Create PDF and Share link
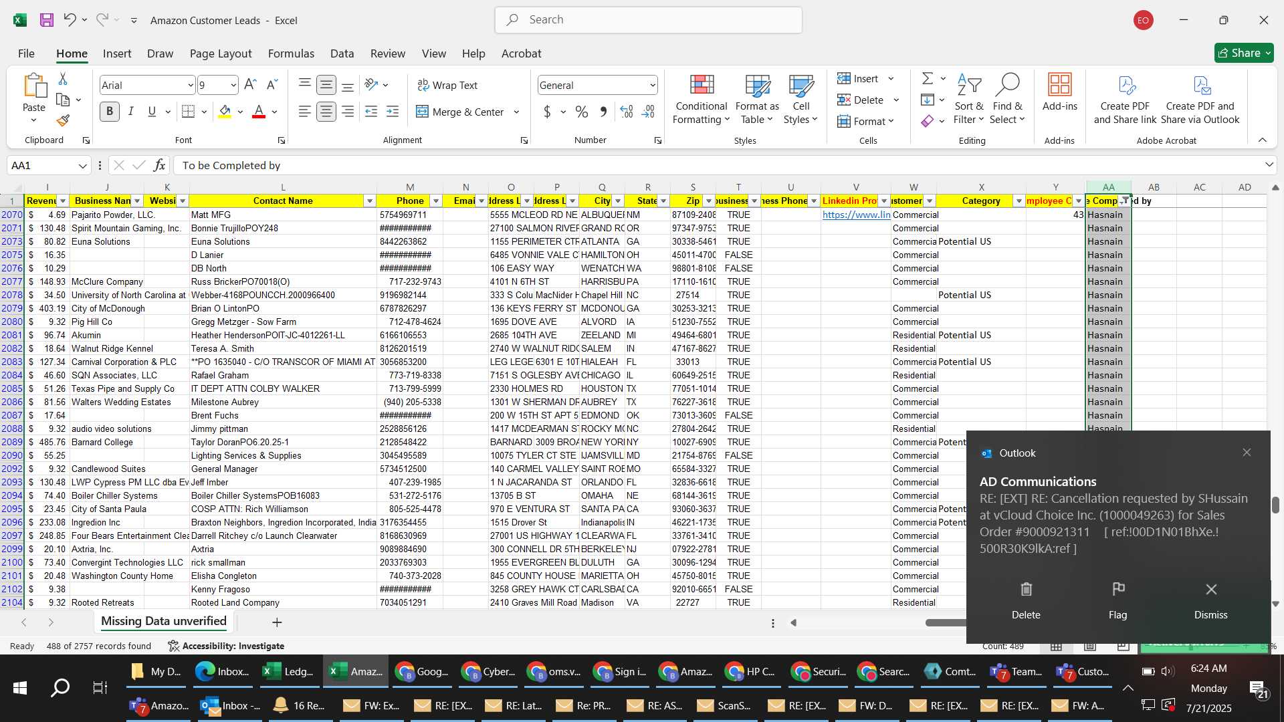 1125,99
